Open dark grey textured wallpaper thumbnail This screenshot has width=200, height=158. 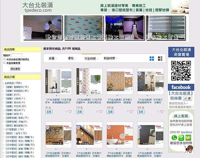150,135
